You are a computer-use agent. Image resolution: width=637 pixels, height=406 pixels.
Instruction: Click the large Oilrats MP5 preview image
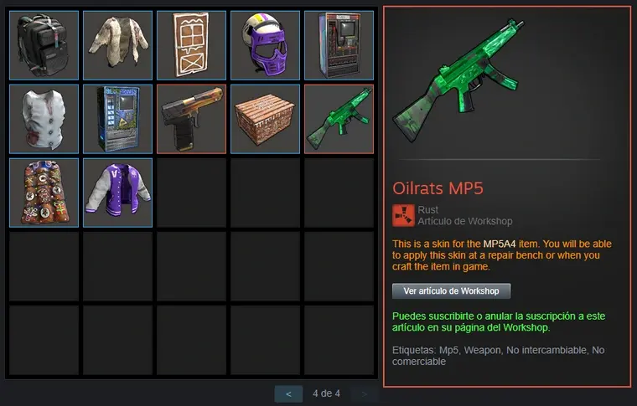pos(459,80)
